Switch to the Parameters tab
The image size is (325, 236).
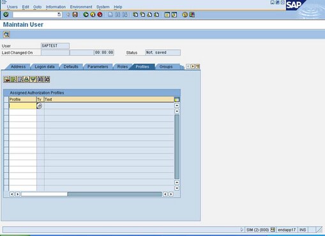(98, 67)
